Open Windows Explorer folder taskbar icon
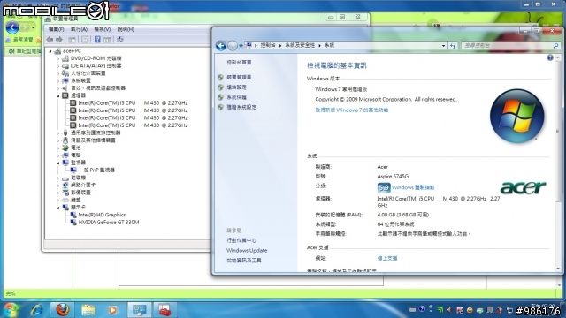 pyautogui.click(x=88, y=310)
